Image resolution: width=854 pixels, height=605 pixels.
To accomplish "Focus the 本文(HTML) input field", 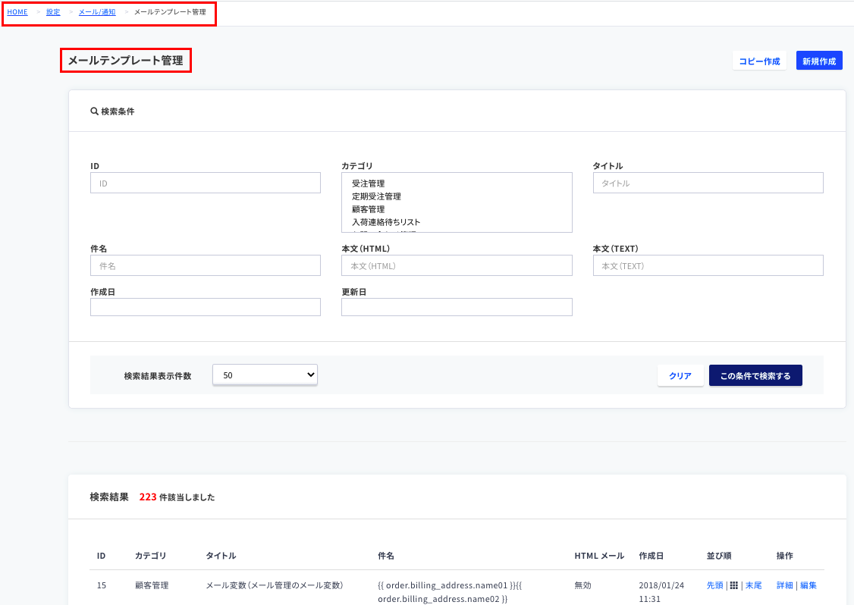I will (457, 266).
